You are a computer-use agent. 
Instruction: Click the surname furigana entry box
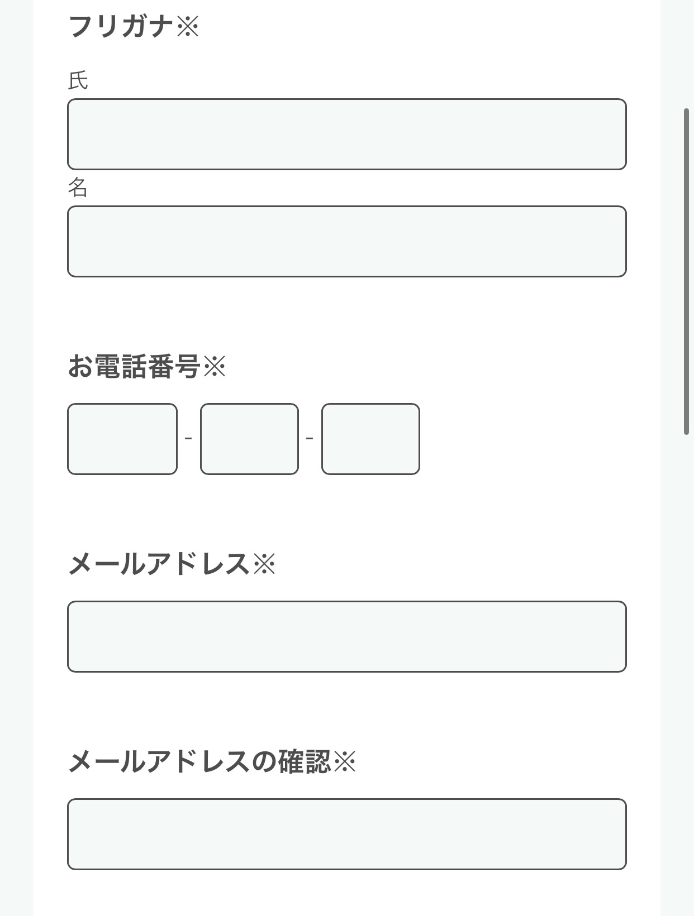pyautogui.click(x=346, y=134)
